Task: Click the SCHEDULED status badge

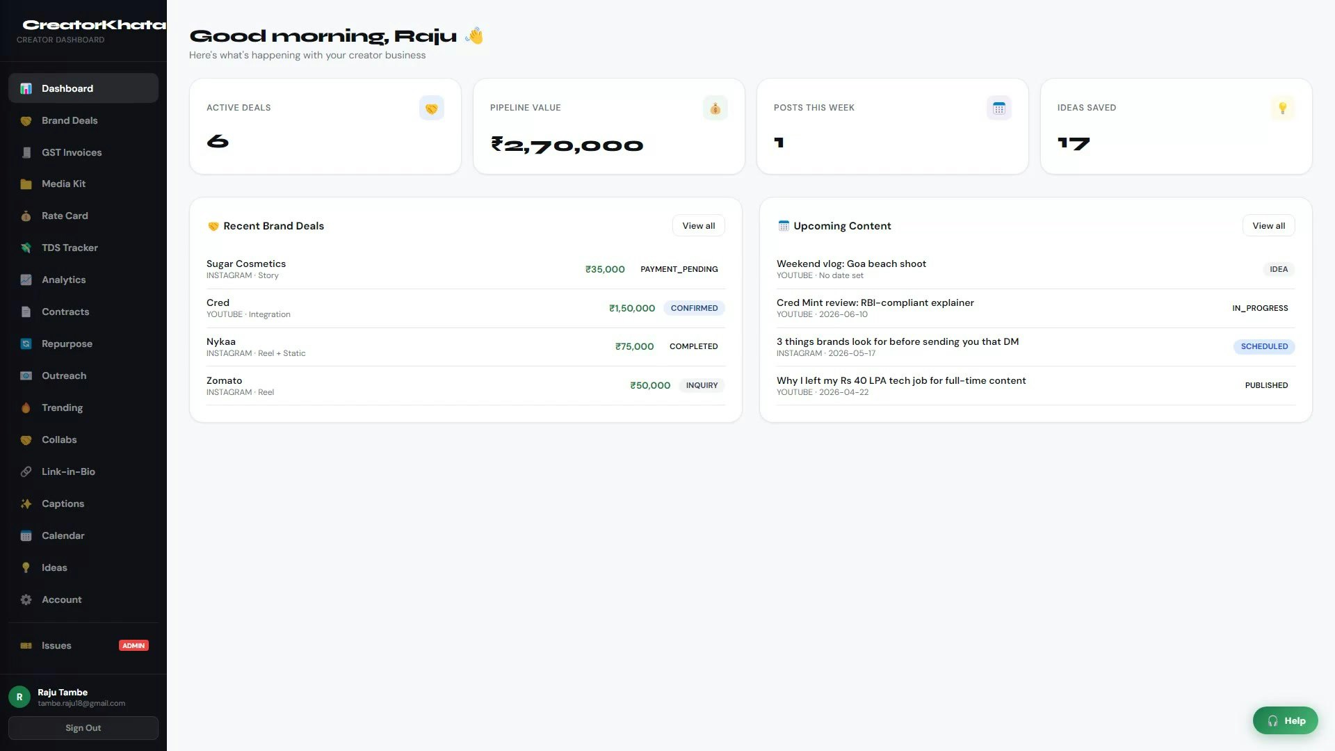Action: 1264,346
